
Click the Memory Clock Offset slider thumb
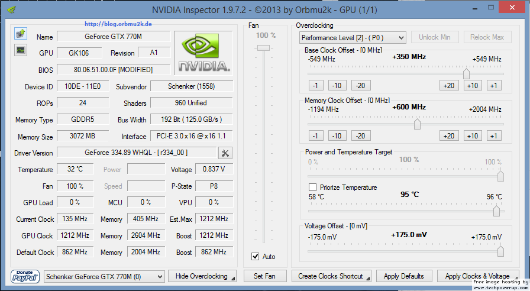tap(417, 124)
